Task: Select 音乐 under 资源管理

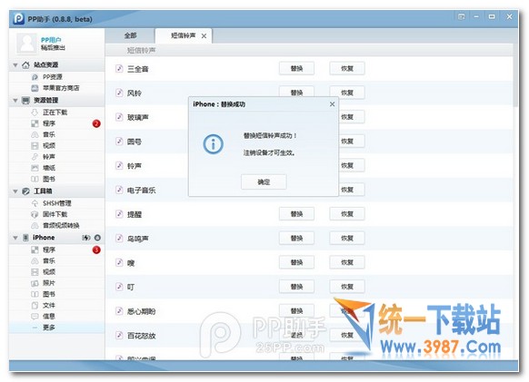Action: click(x=49, y=135)
